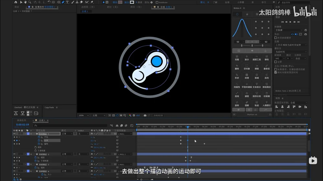323x181 pixels.
Task: Jump to first frame in Preview panel
Action: click(282, 22)
